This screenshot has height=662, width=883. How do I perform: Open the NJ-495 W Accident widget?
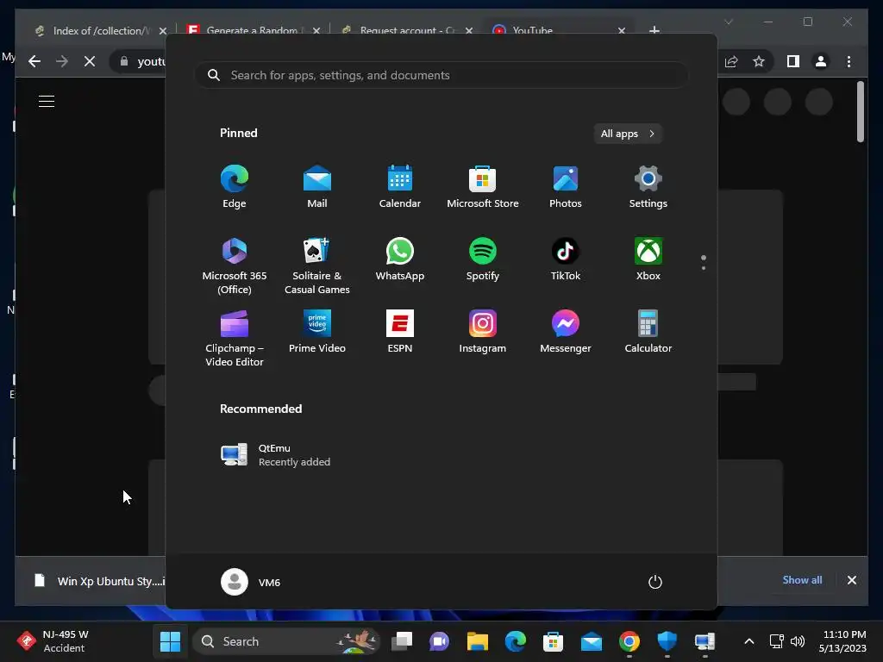[x=52, y=641]
